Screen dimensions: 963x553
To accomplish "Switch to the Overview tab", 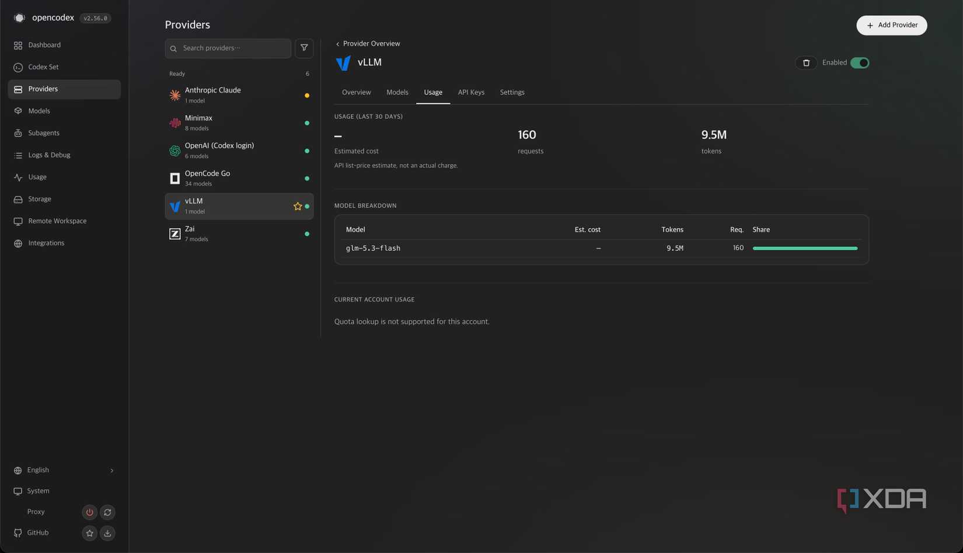I will coord(356,92).
